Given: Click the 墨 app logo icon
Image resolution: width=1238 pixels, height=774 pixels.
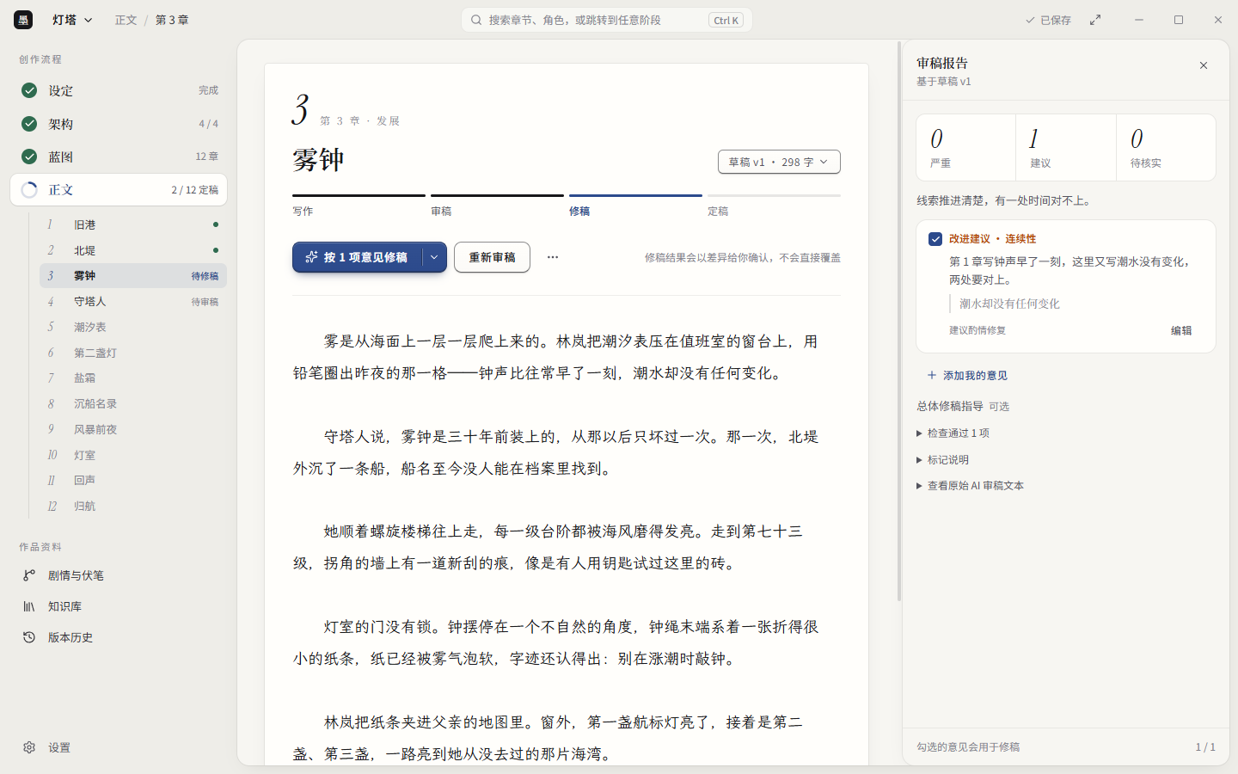Looking at the screenshot, I should (x=23, y=20).
